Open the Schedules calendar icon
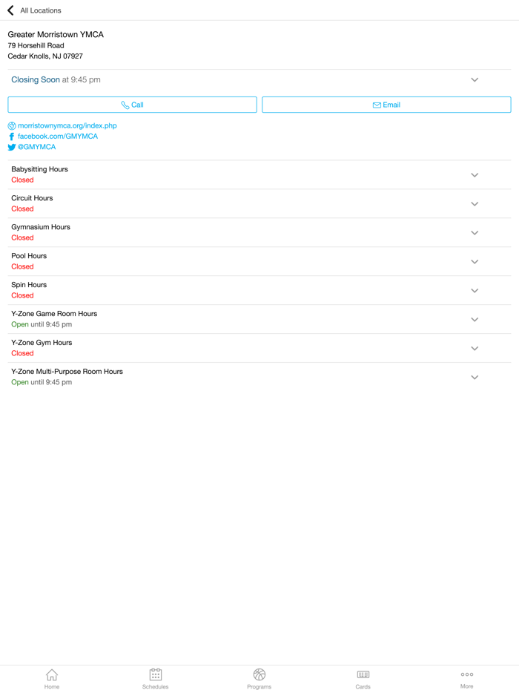The image size is (519, 693). pyautogui.click(x=156, y=674)
